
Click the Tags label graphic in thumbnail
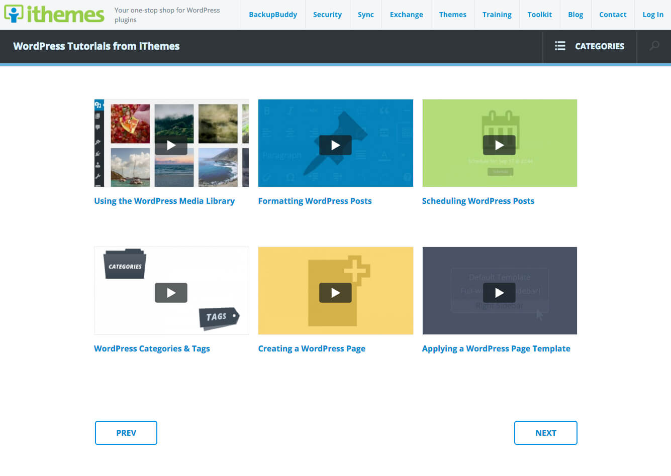coord(219,318)
